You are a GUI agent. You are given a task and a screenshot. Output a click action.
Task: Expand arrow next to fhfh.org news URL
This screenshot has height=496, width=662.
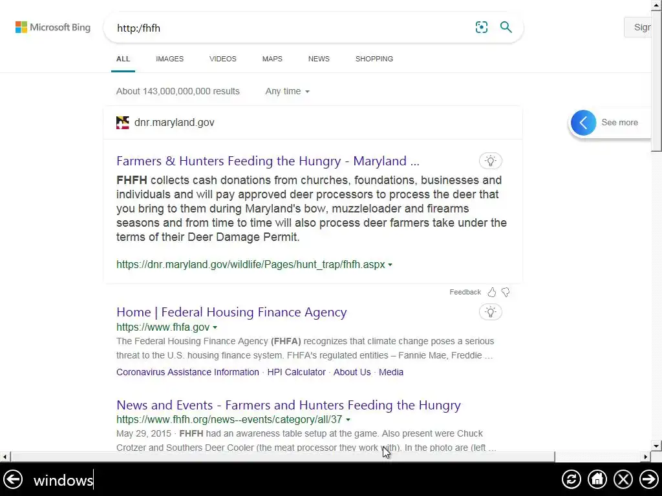(348, 420)
